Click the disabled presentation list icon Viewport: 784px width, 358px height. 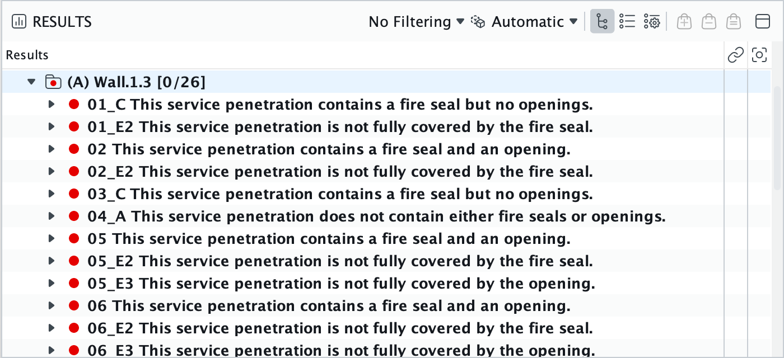pos(734,22)
